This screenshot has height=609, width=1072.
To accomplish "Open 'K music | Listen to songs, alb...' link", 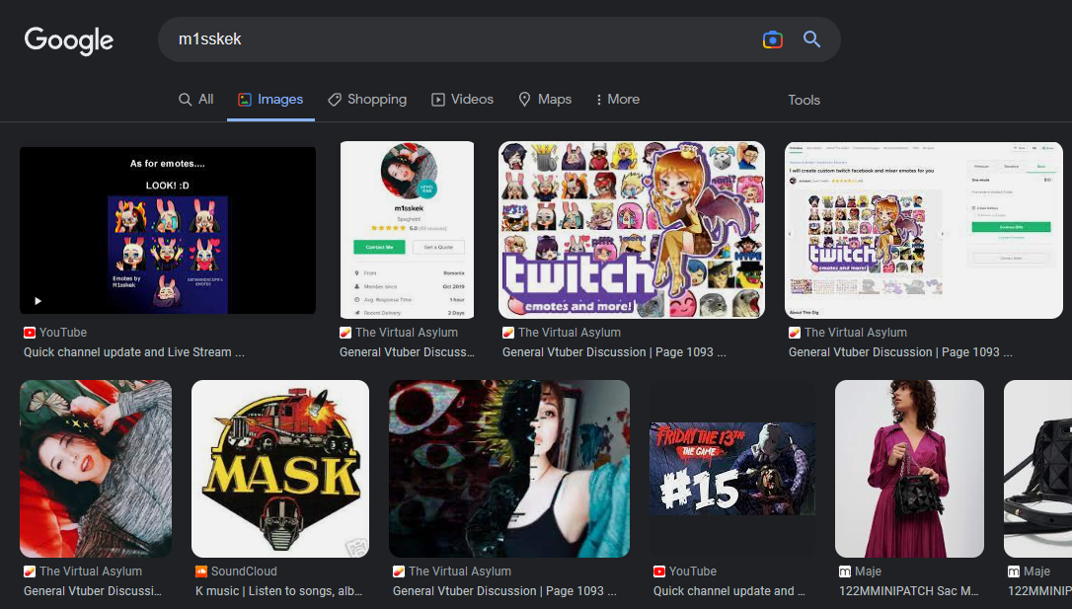I will (279, 591).
